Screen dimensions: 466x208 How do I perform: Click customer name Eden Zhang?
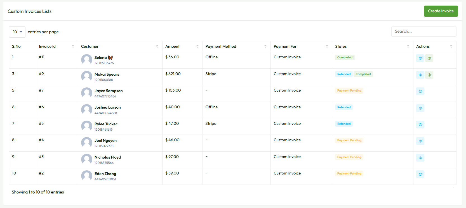[x=105, y=174]
